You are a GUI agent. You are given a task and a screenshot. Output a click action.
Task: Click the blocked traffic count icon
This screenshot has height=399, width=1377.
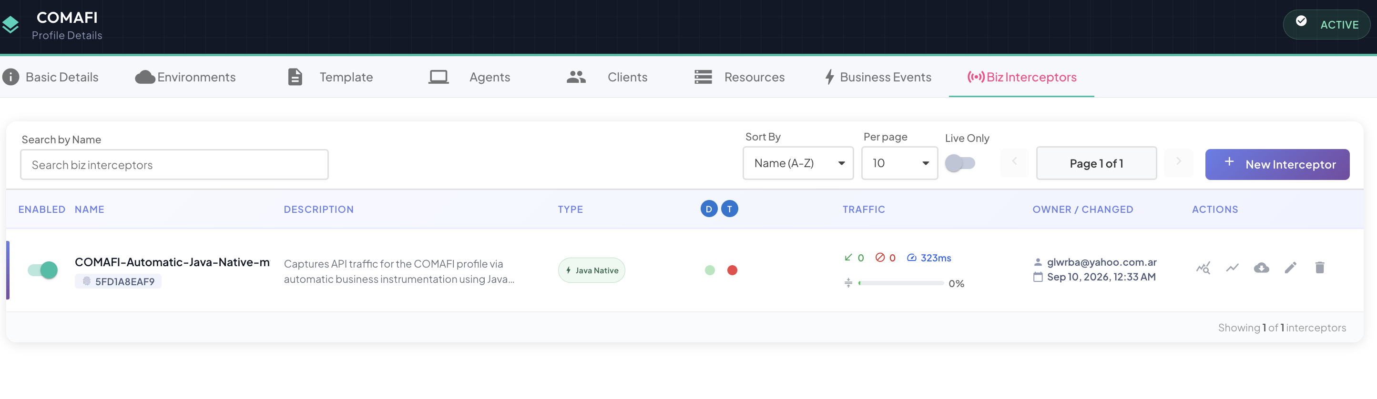pyautogui.click(x=880, y=258)
